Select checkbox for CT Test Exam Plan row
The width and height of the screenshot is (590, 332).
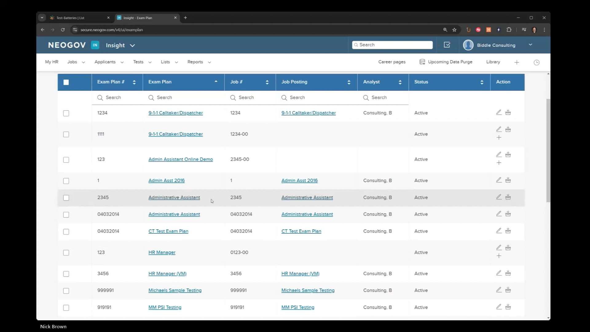tap(66, 231)
